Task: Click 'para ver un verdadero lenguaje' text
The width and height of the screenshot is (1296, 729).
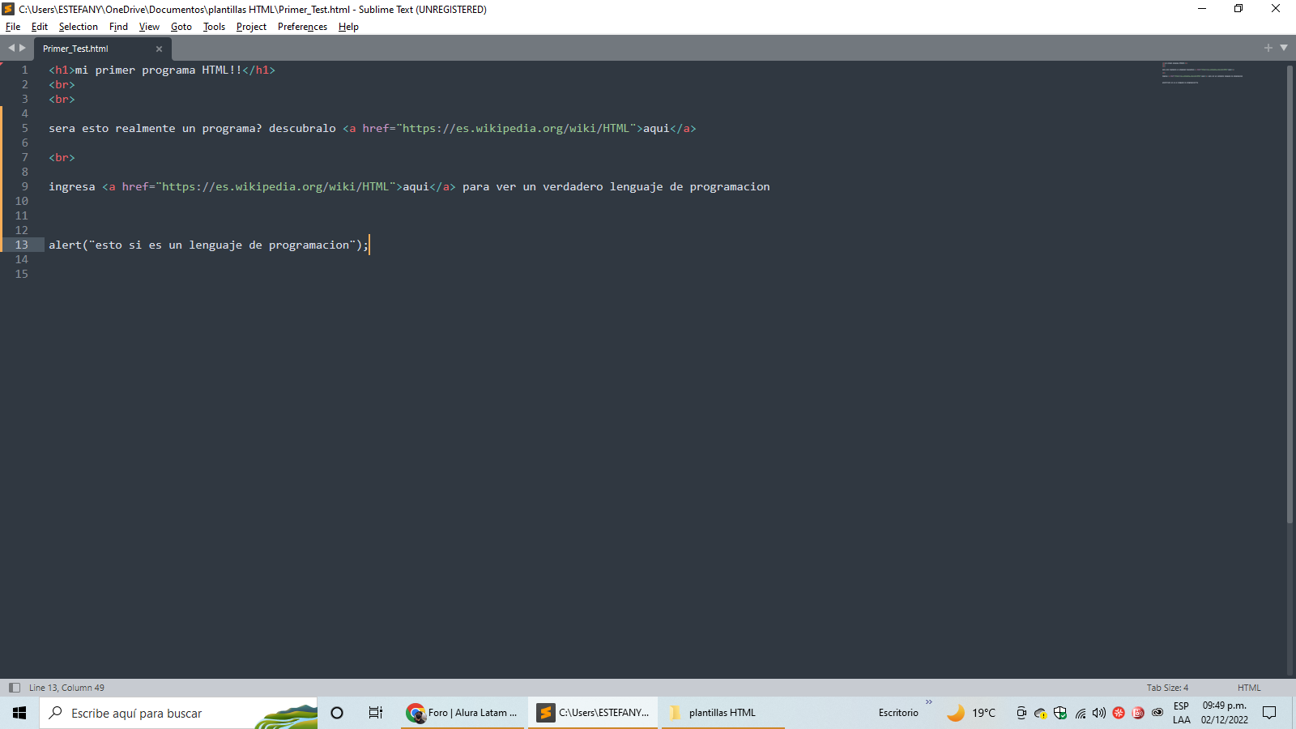Action: pyautogui.click(x=563, y=186)
